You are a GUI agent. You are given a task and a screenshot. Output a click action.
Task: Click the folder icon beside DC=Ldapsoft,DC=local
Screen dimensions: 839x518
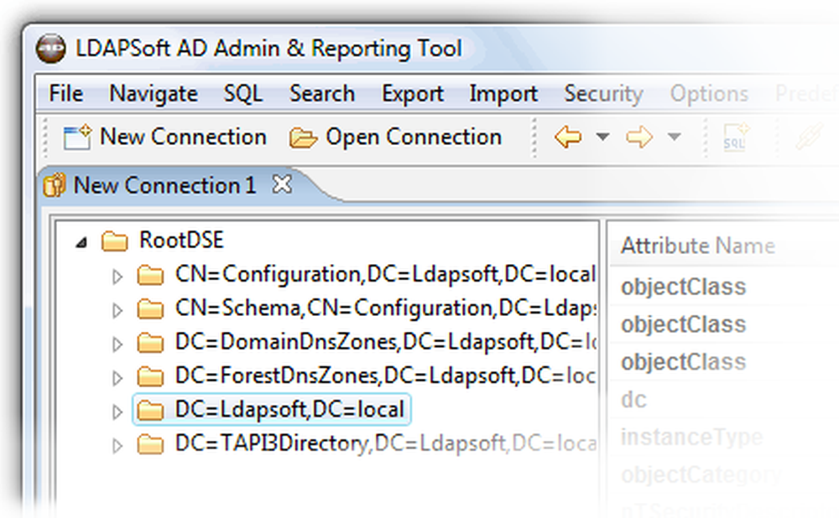pyautogui.click(x=150, y=409)
